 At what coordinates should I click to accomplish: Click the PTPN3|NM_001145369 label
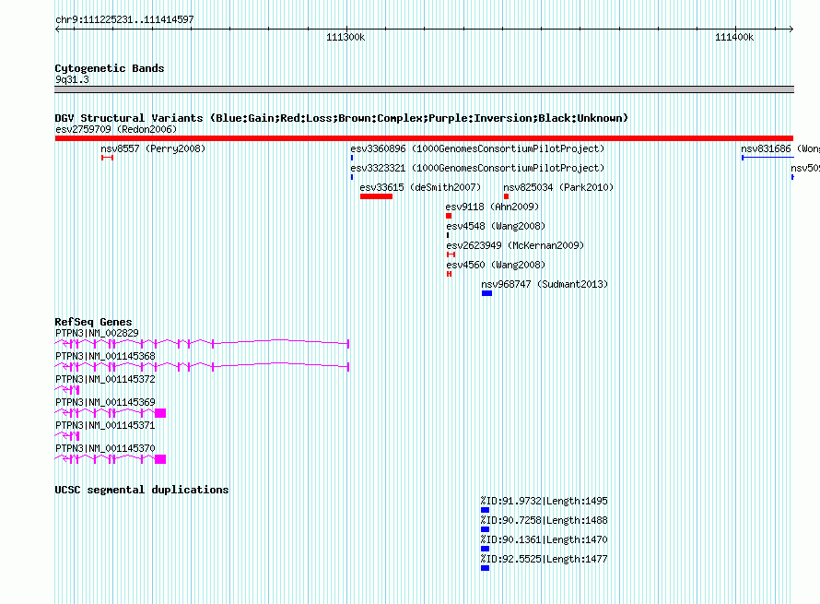point(106,402)
